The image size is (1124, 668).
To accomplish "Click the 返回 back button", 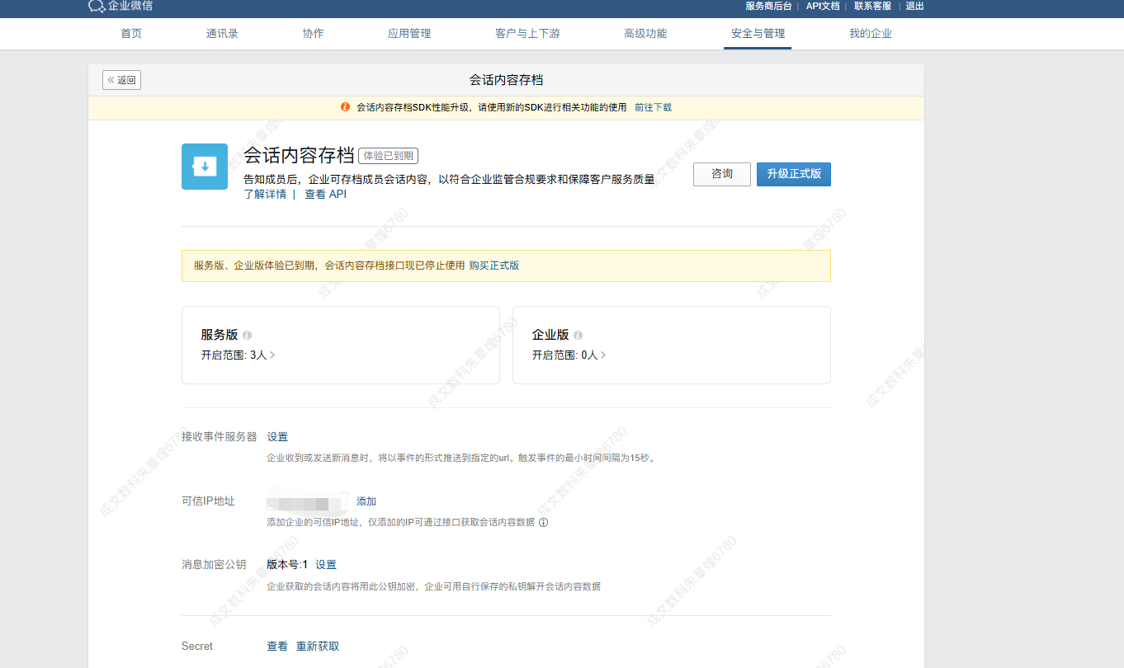I will tap(121, 80).
